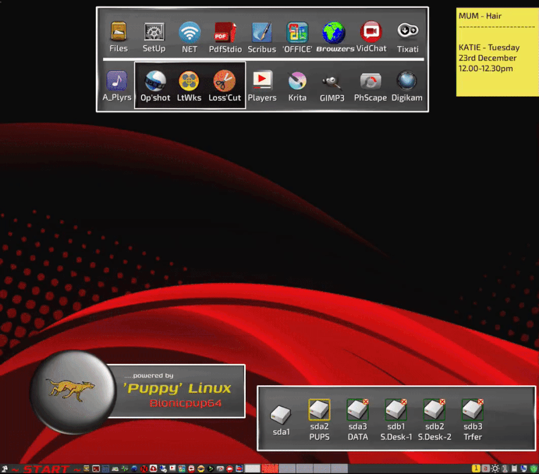Image resolution: width=539 pixels, height=474 pixels.
Task: Open the sda3 DATA drive
Action: 357,409
